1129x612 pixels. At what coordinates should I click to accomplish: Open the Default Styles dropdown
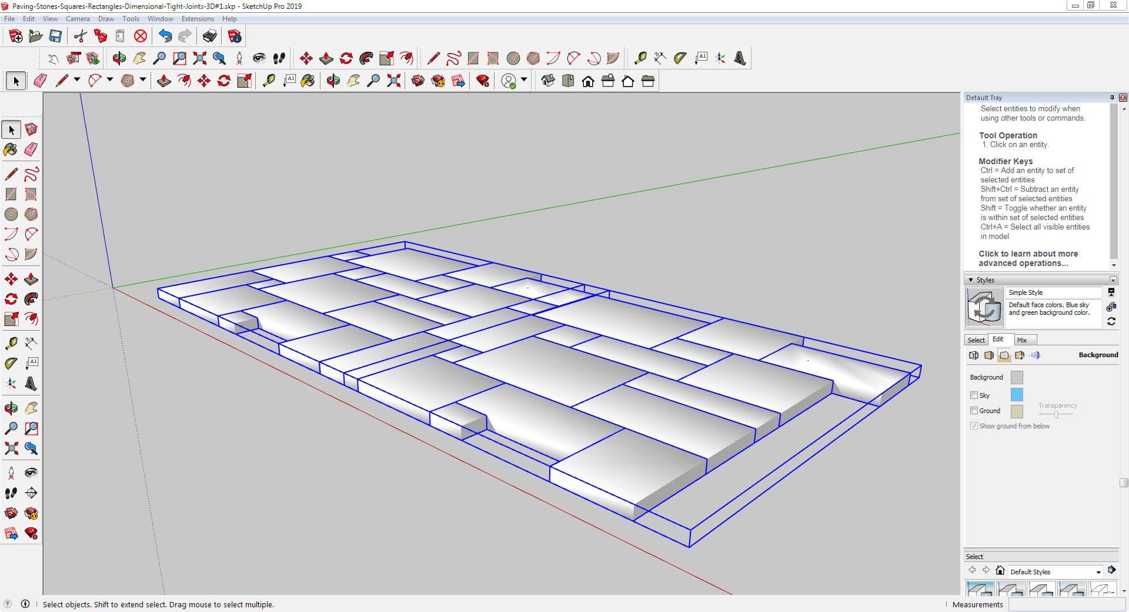pos(1098,572)
